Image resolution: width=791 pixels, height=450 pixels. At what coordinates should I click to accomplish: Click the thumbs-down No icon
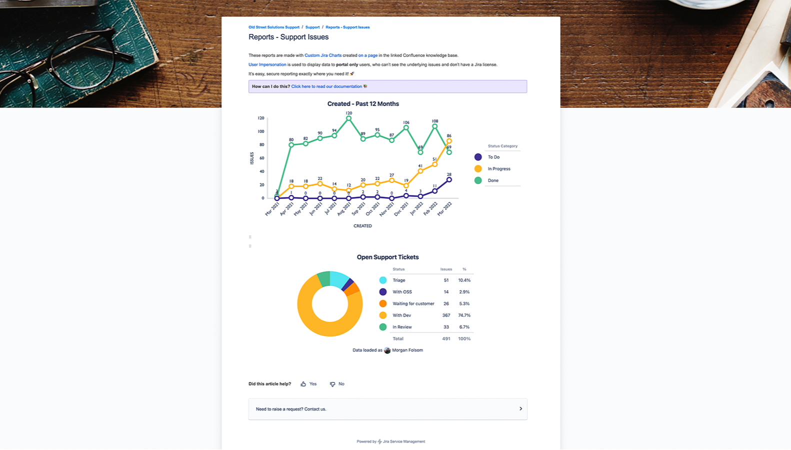pyautogui.click(x=332, y=384)
